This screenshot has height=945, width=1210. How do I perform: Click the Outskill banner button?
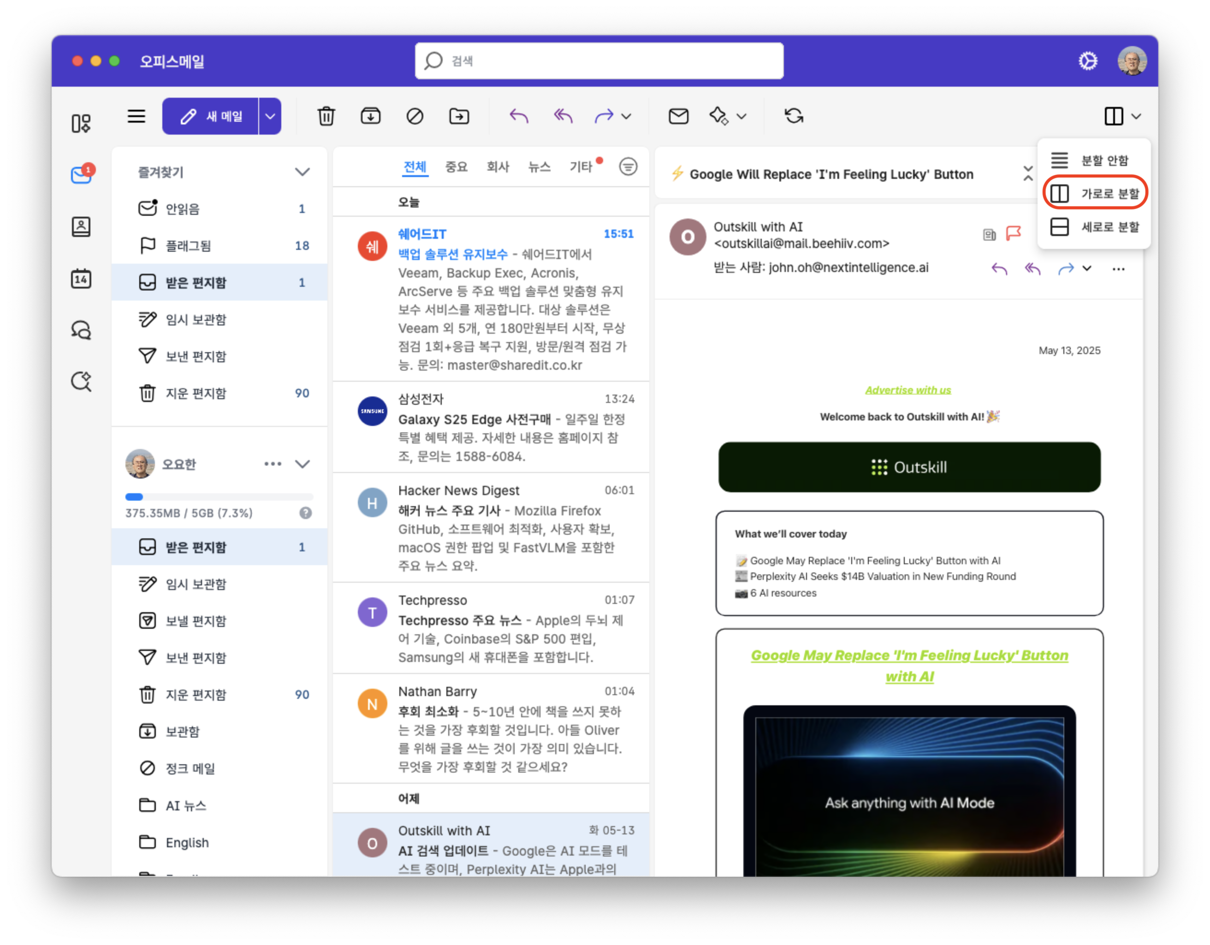909,467
